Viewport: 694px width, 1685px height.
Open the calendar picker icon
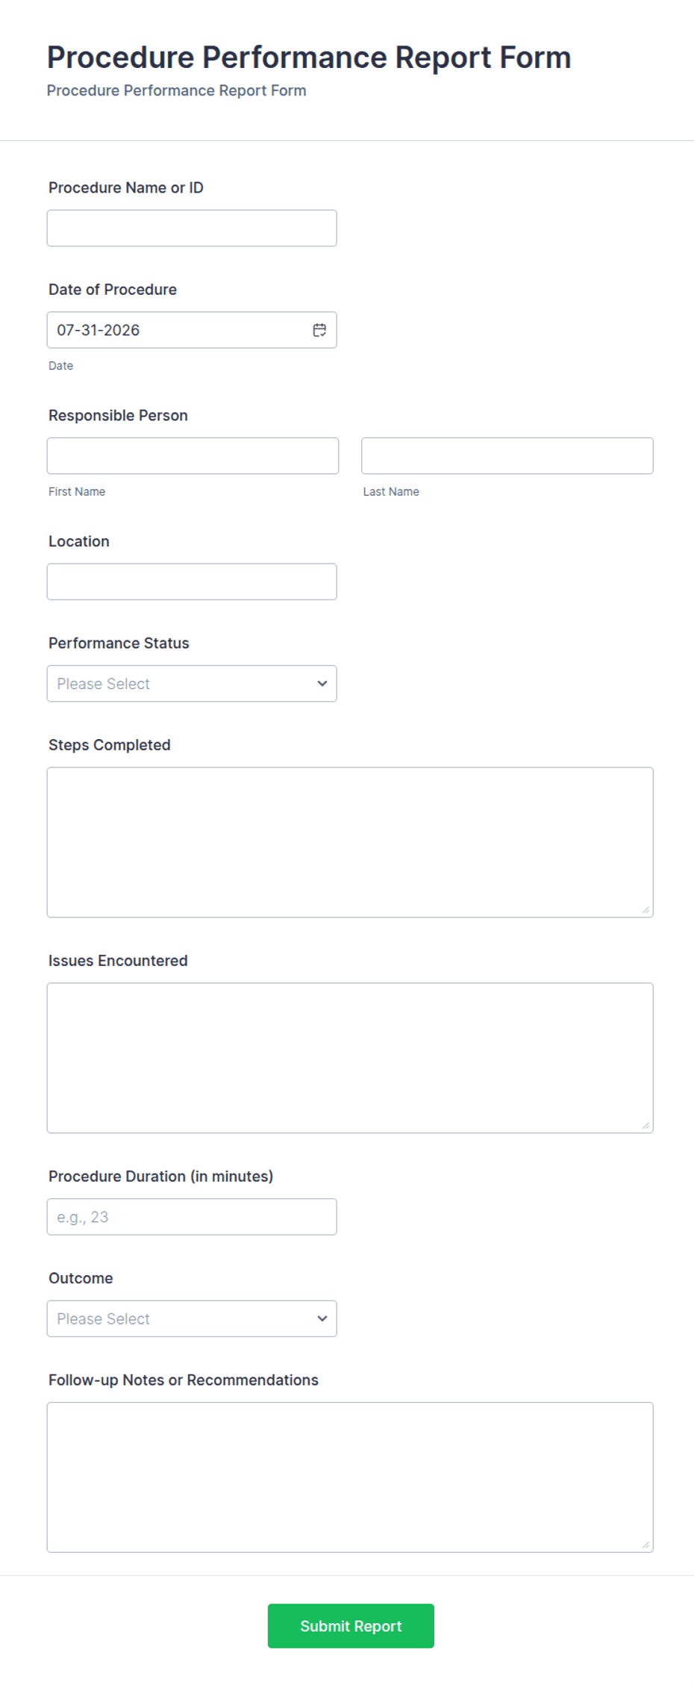[x=319, y=330]
